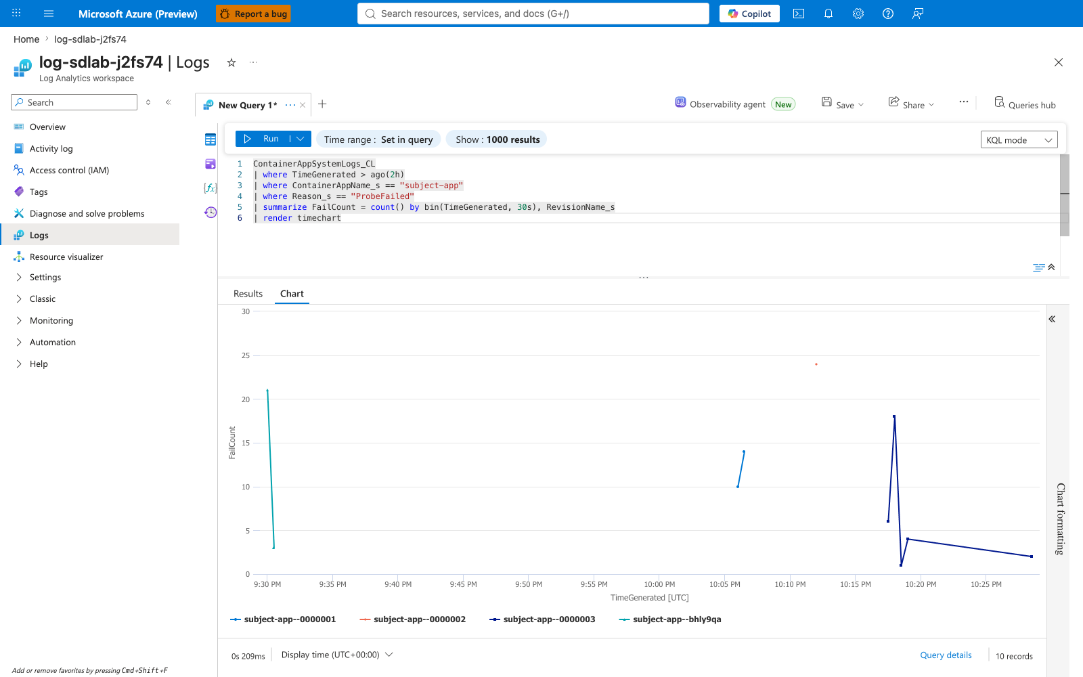Open the Query history clock icon
This screenshot has height=677, width=1083.
[211, 213]
